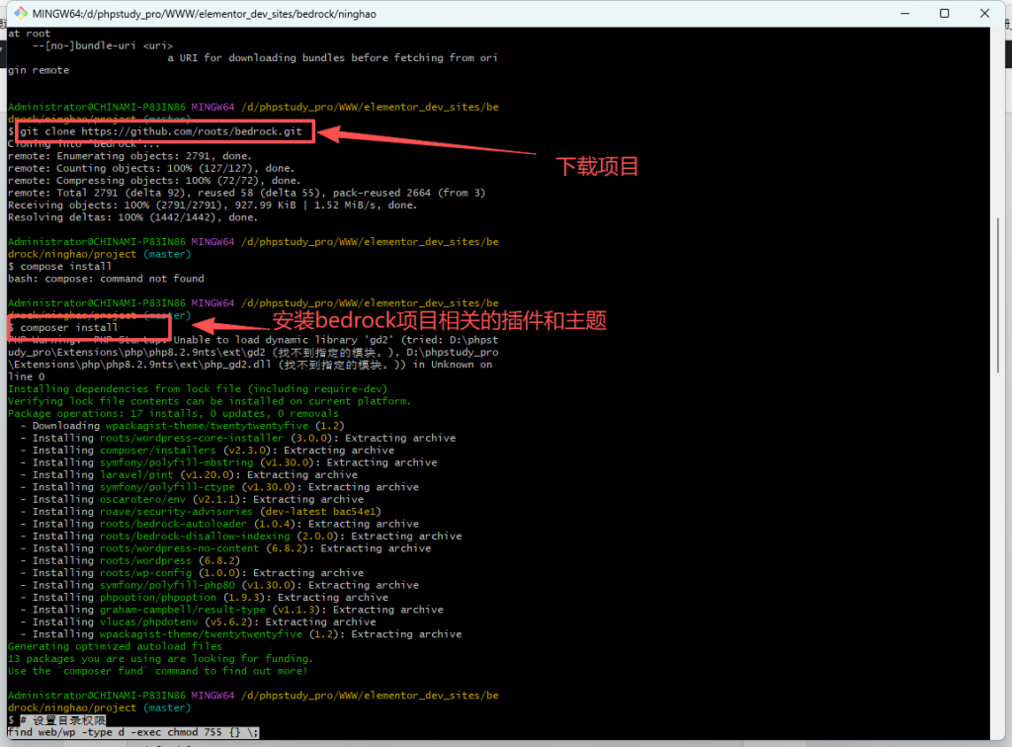The height and width of the screenshot is (747, 1012).
Task: Maximize the MINGW64 terminal window
Action: coord(944,14)
